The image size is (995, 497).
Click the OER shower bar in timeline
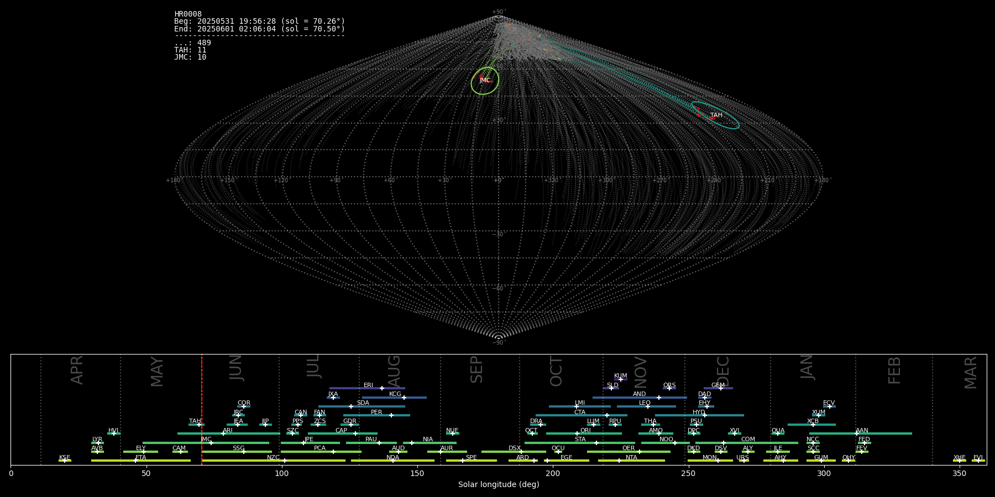click(x=629, y=452)
